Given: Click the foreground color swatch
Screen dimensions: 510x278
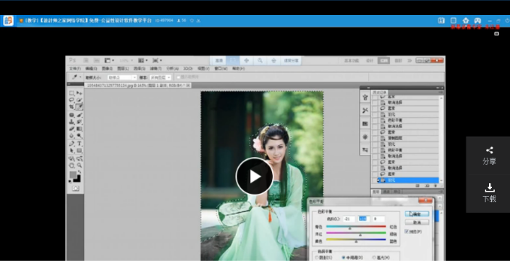Looking at the screenshot, I should (73, 175).
